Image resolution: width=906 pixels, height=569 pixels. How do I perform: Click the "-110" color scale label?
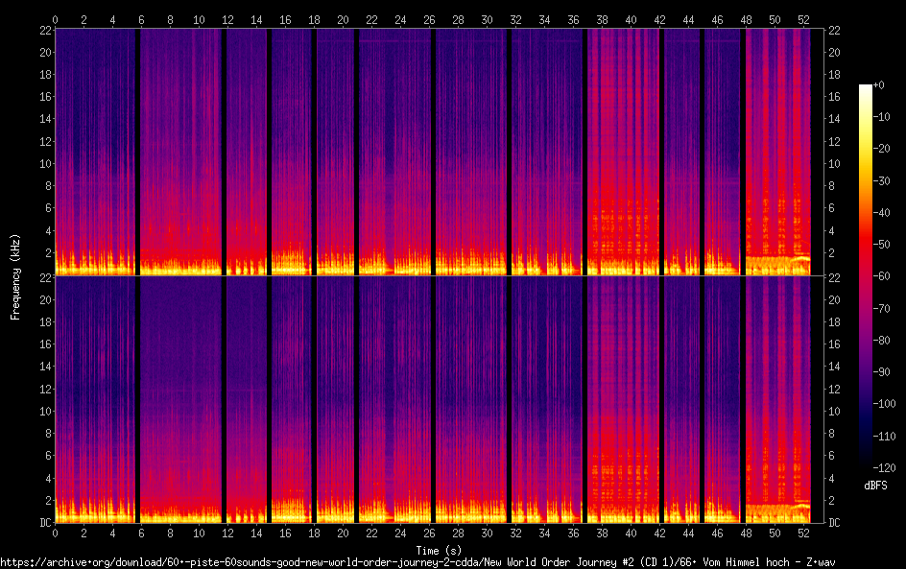click(885, 437)
